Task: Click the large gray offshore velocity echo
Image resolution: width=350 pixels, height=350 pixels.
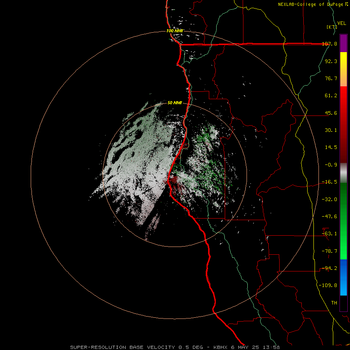Action: 138,165
